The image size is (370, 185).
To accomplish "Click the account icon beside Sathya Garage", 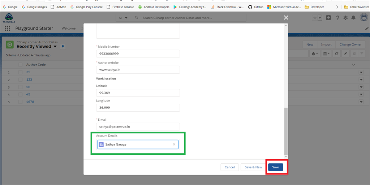I will 101,145.
